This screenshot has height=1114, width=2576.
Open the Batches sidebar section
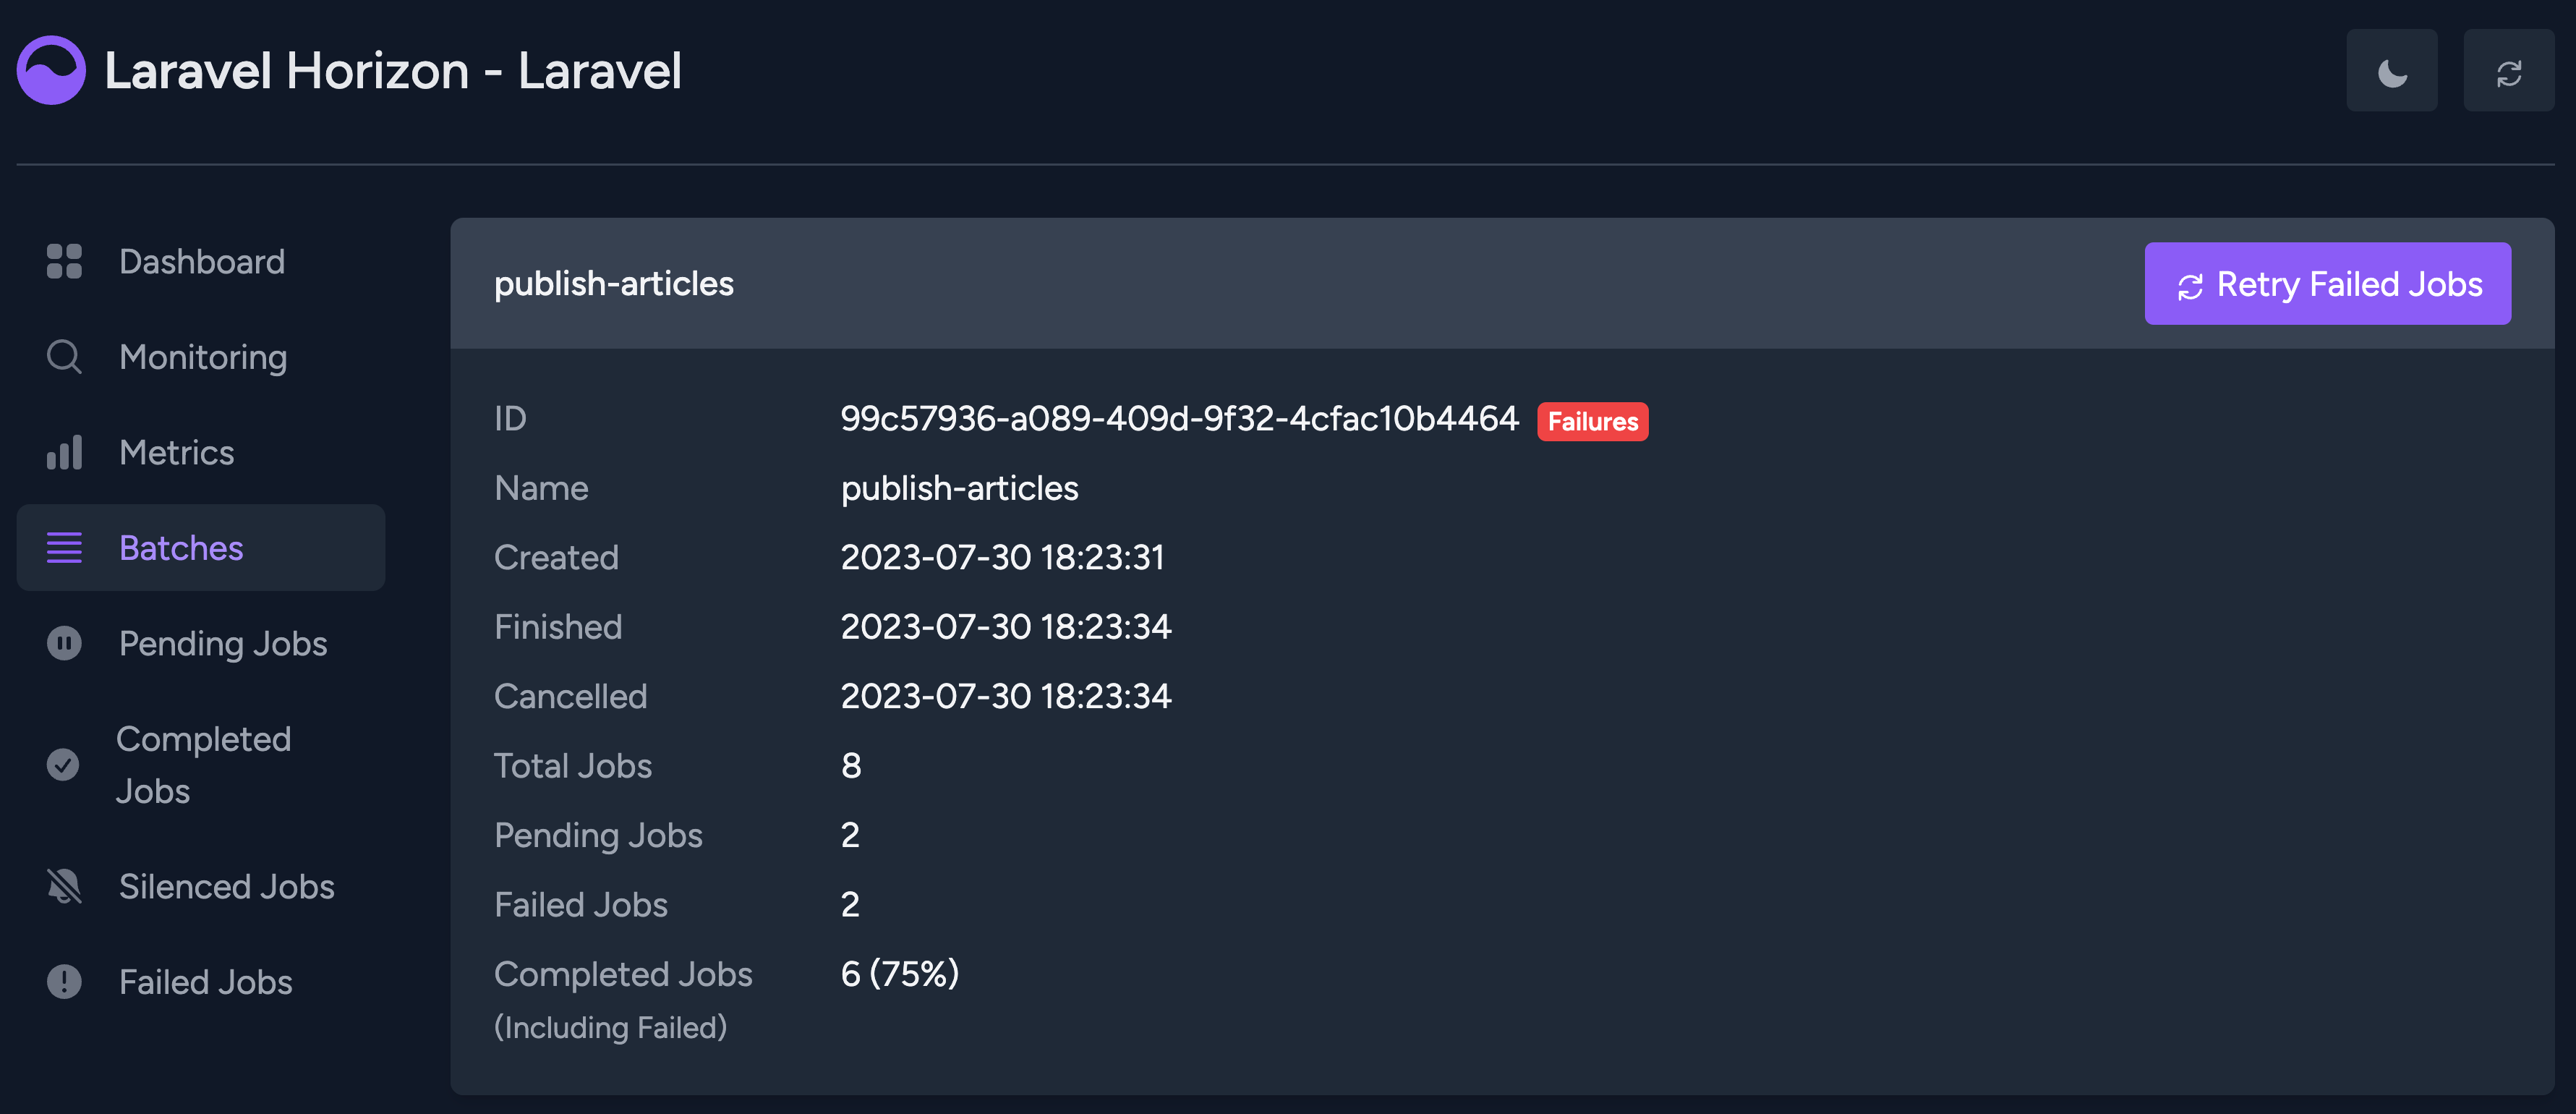point(181,548)
